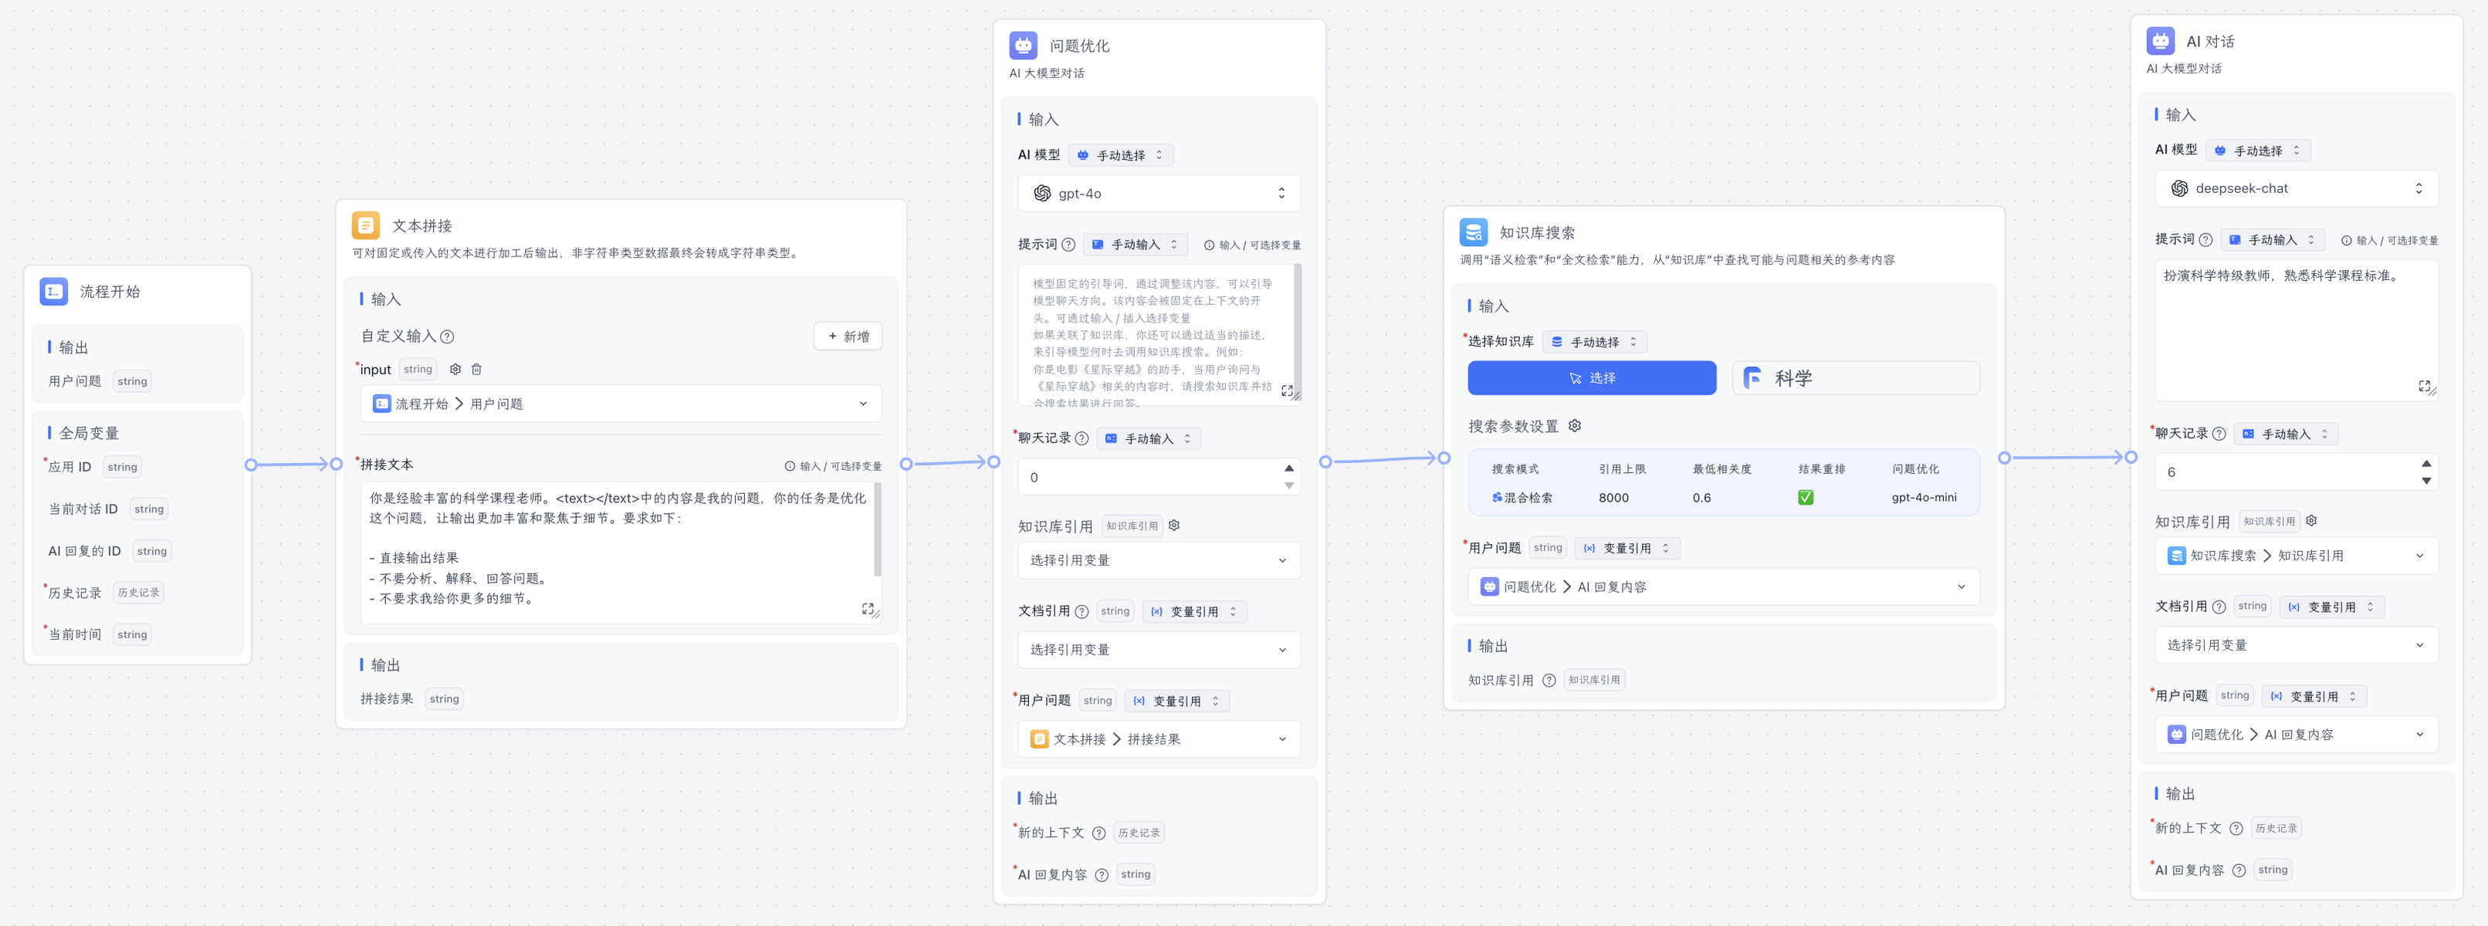Decrease 聊天记录 value in 问题优化 with down arrow
The width and height of the screenshot is (2488, 926).
pyautogui.click(x=1289, y=485)
